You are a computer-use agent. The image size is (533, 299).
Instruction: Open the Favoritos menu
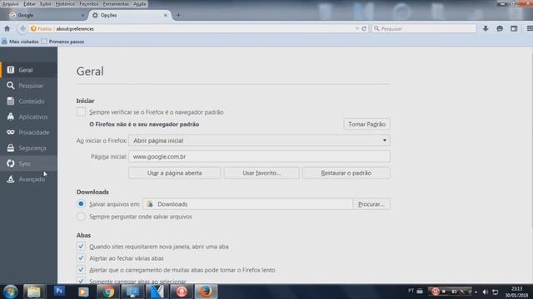pos(89,3)
